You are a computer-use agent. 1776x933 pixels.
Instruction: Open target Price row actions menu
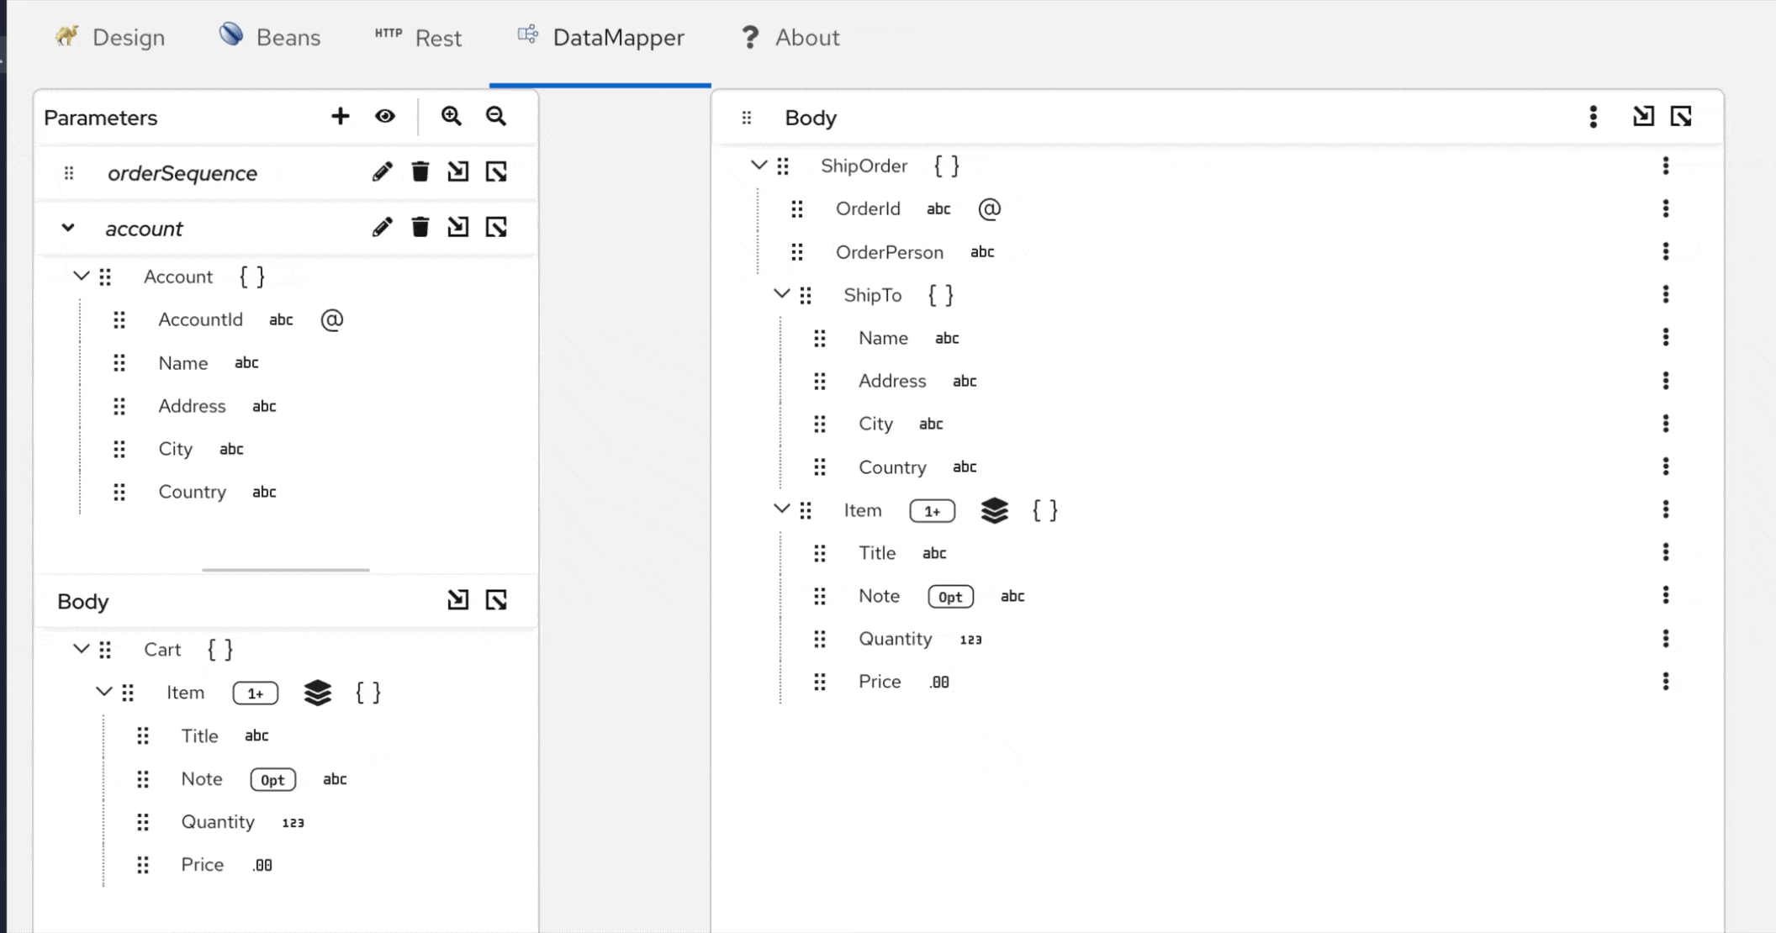click(1665, 682)
